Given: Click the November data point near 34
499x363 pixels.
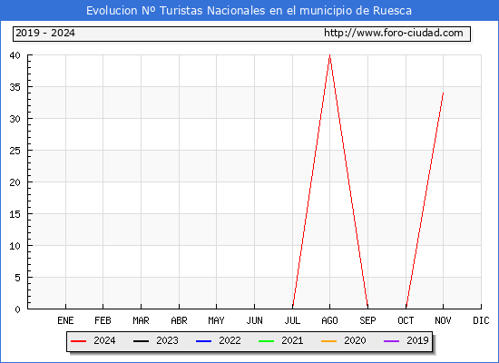Looking at the screenshot, I should point(443,93).
